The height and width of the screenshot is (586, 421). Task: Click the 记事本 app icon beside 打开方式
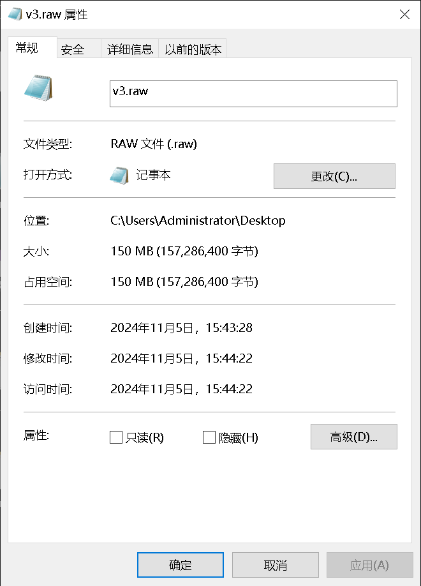coord(119,176)
